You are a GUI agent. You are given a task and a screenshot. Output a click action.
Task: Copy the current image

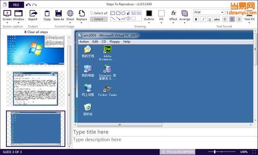(47, 15)
